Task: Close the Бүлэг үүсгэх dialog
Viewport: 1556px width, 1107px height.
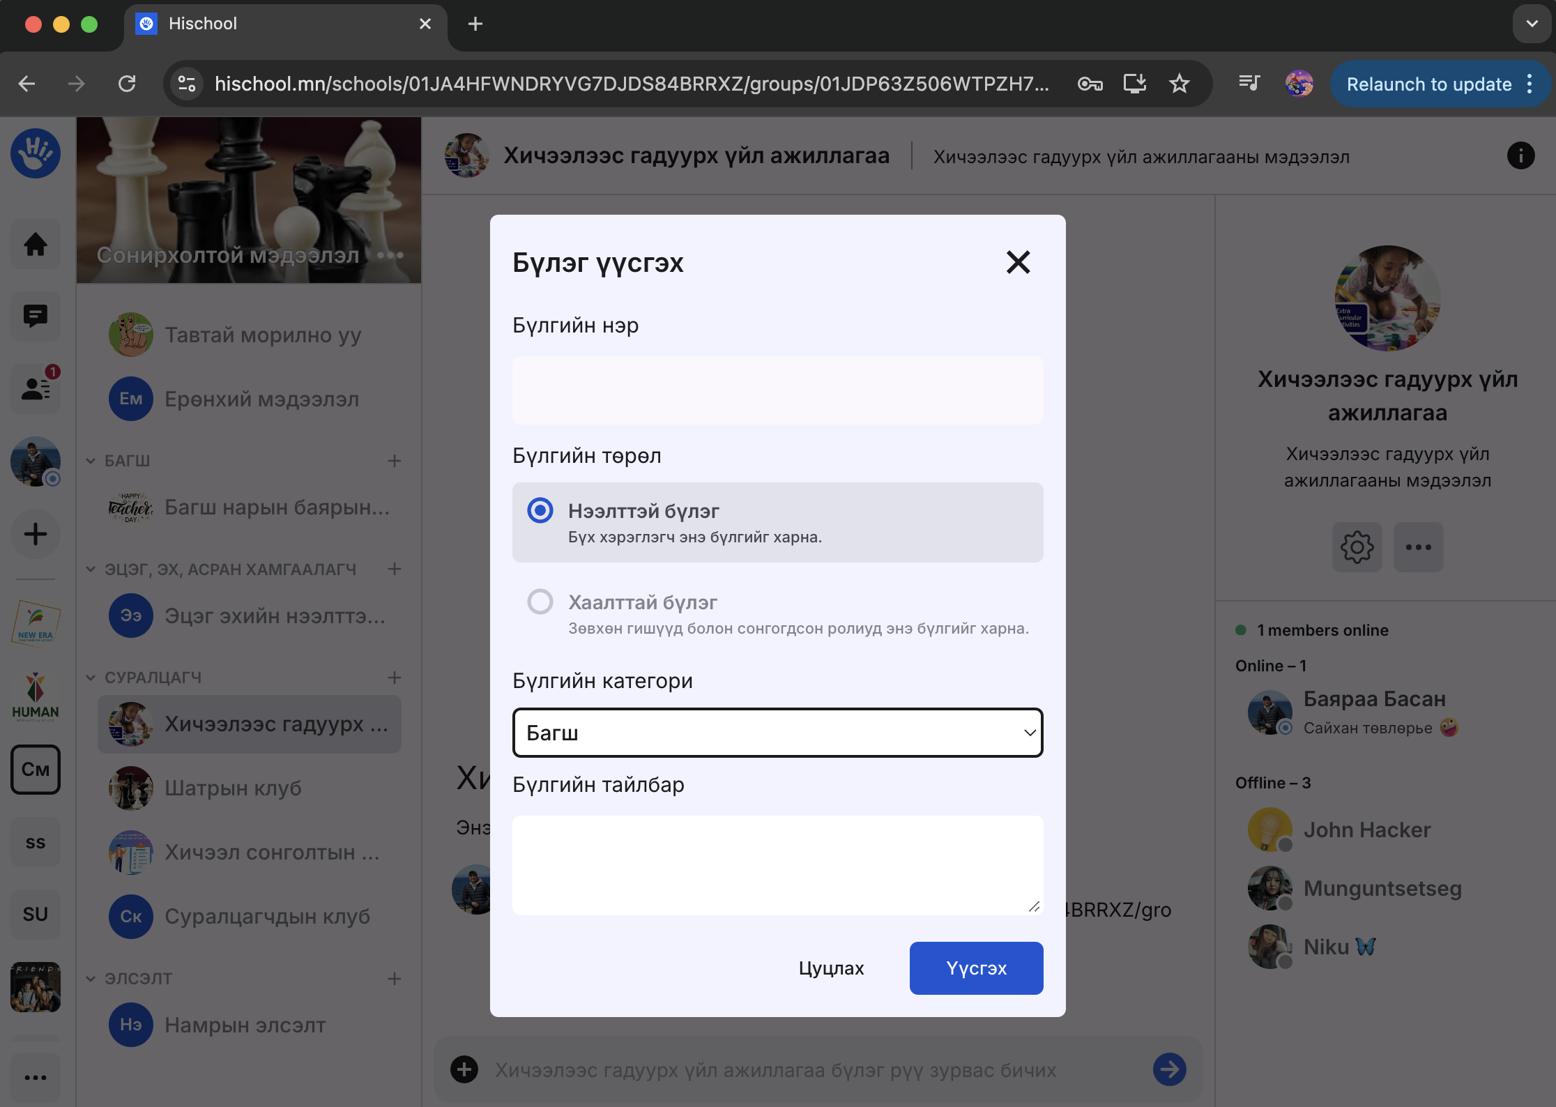Action: [1018, 262]
